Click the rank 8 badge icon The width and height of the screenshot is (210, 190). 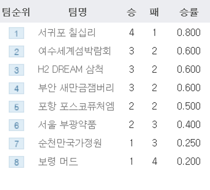tap(16, 162)
